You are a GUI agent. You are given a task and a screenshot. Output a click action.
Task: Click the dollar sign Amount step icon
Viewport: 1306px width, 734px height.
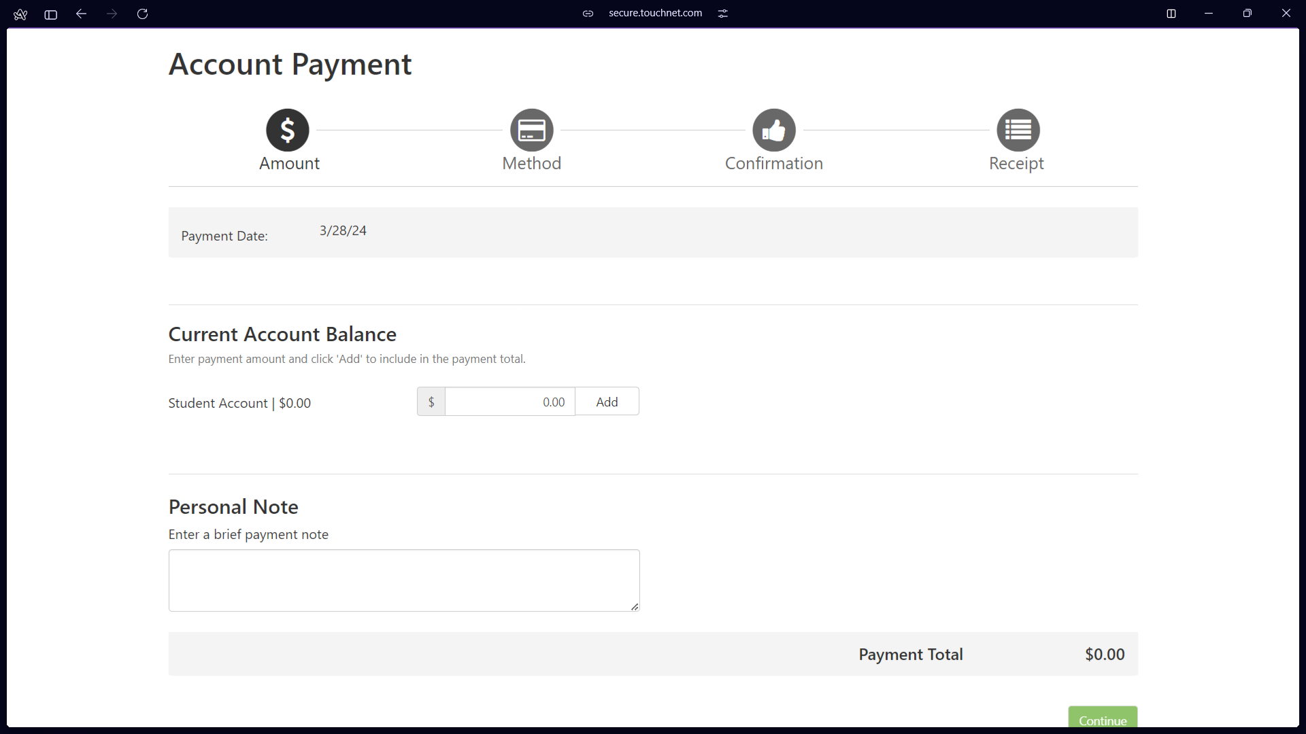[x=287, y=130]
